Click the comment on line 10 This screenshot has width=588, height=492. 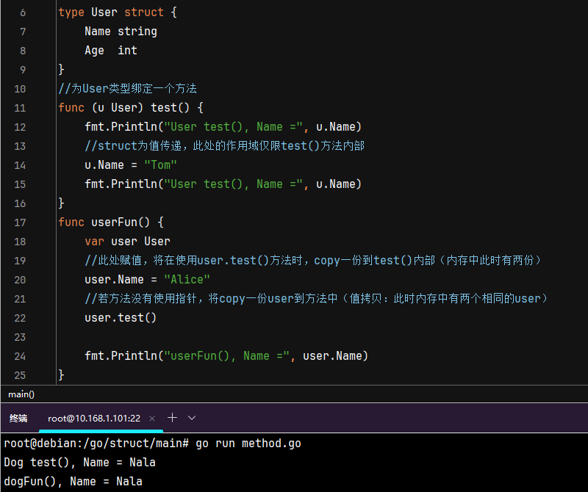pos(127,89)
